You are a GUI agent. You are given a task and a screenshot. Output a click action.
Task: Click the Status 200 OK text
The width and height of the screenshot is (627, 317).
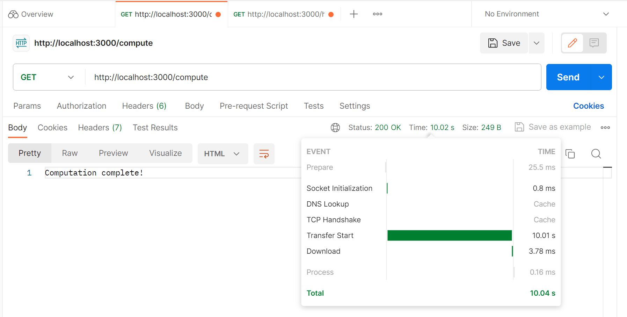(x=374, y=128)
